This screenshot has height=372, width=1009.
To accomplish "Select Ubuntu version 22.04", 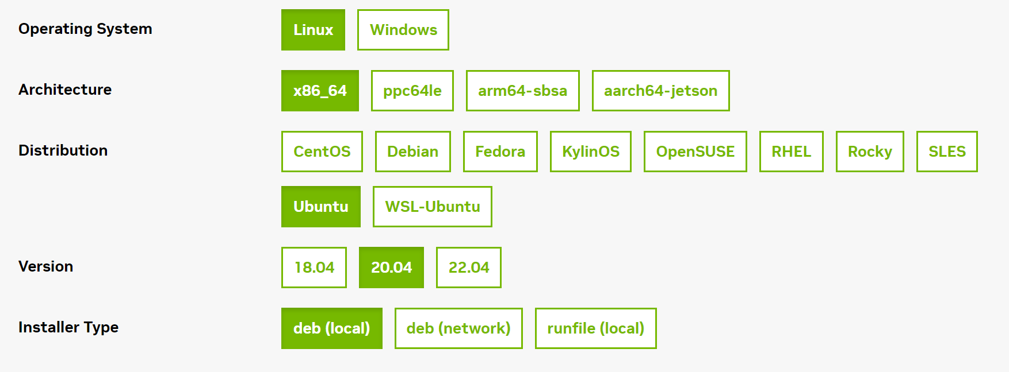I will [x=469, y=268].
